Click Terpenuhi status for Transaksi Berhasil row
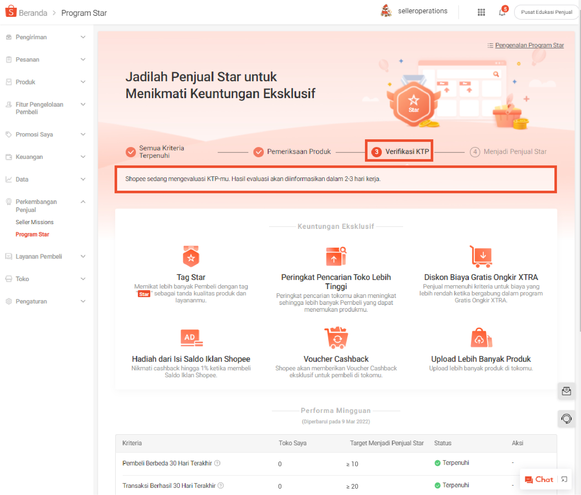 pyautogui.click(x=452, y=485)
